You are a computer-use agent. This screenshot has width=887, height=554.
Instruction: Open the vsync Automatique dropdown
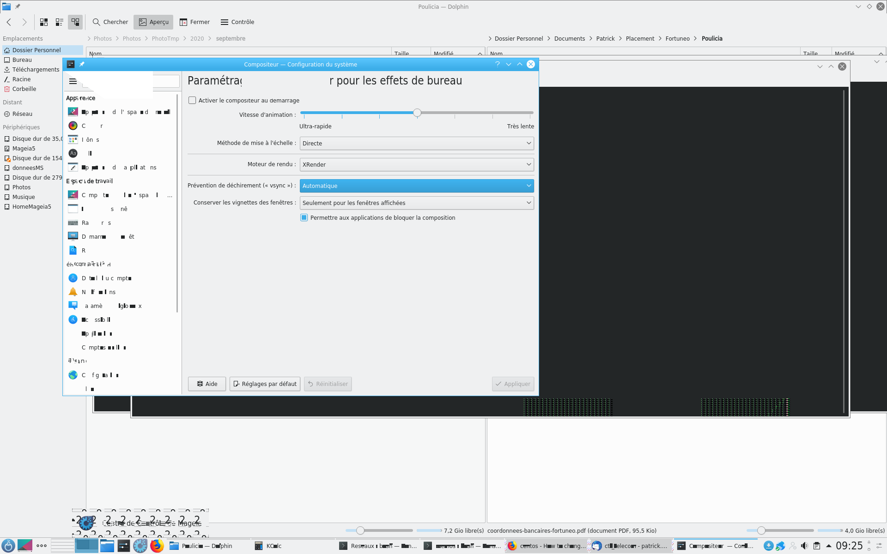[x=417, y=186]
